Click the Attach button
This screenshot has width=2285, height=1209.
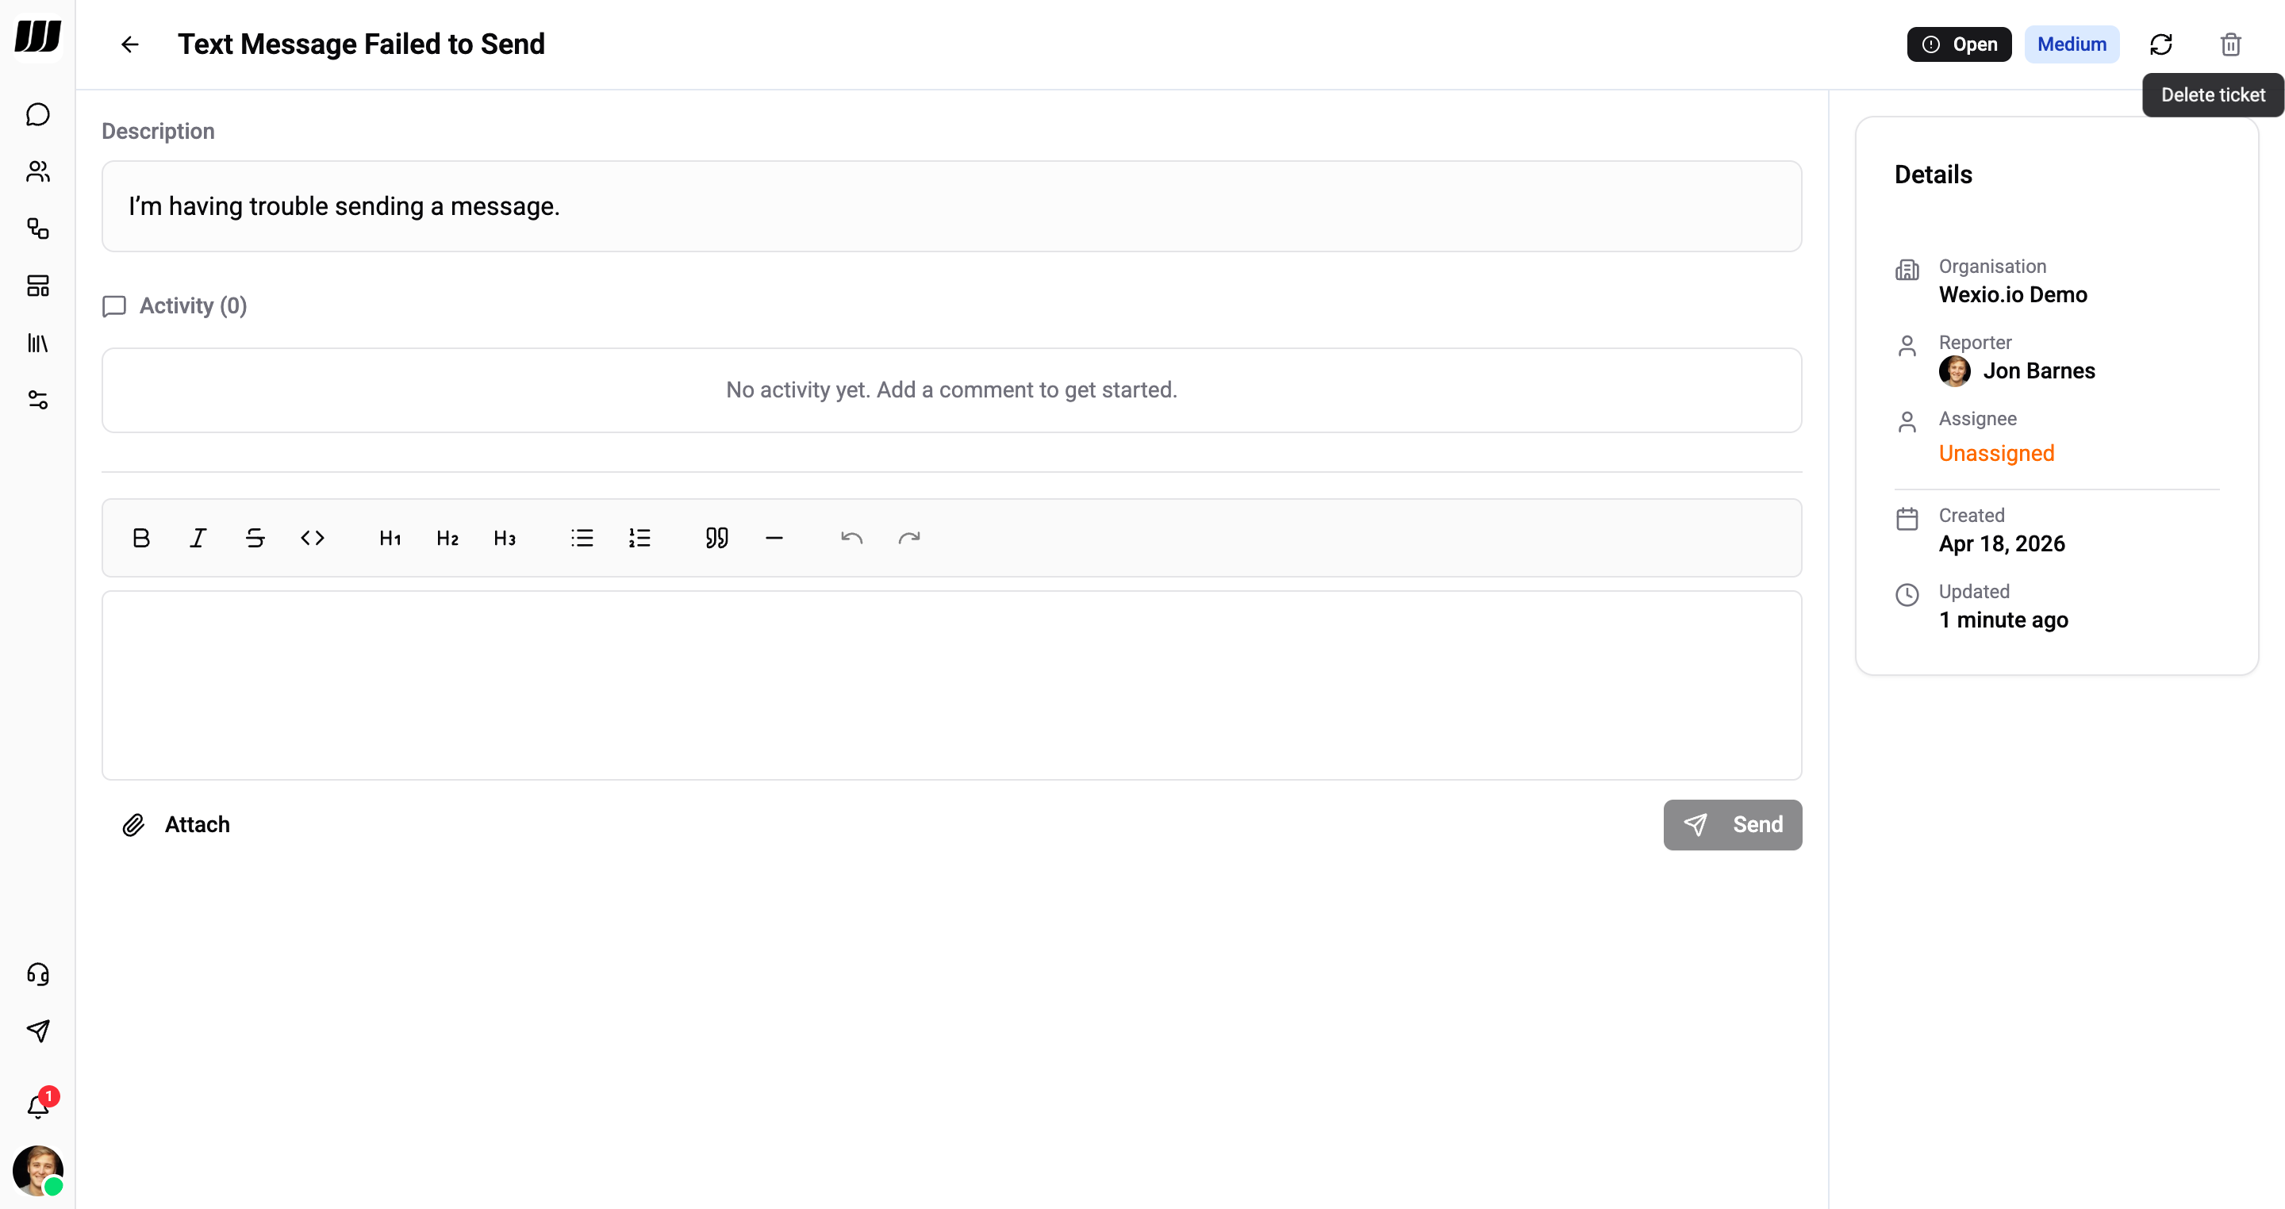click(176, 824)
